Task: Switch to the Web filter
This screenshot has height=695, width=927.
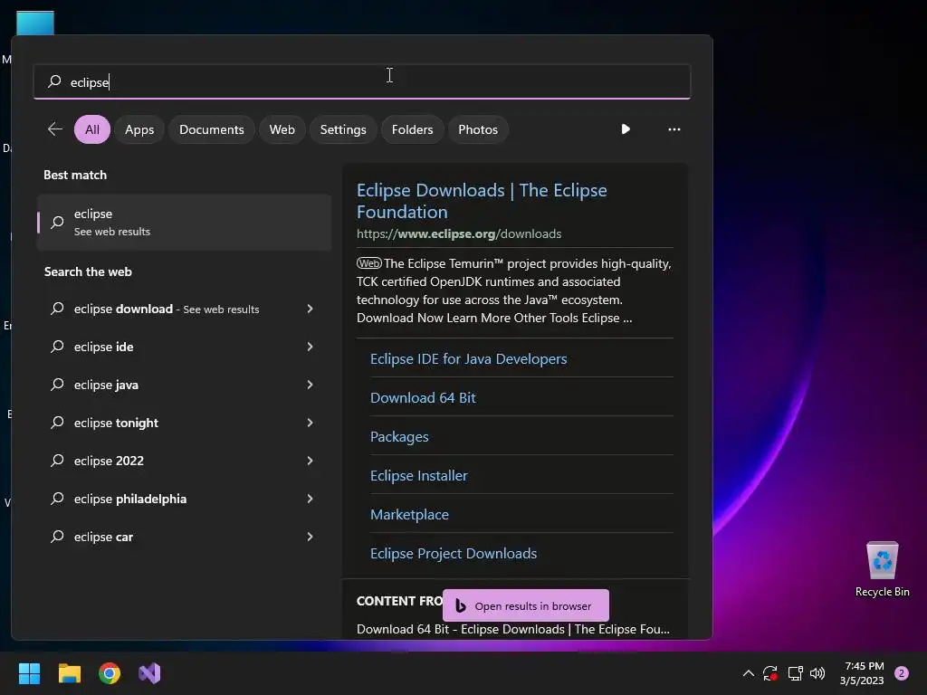Action: 282,129
